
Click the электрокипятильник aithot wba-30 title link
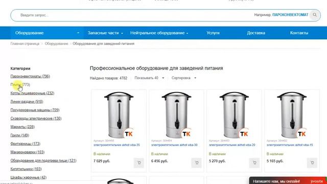click(x=174, y=145)
